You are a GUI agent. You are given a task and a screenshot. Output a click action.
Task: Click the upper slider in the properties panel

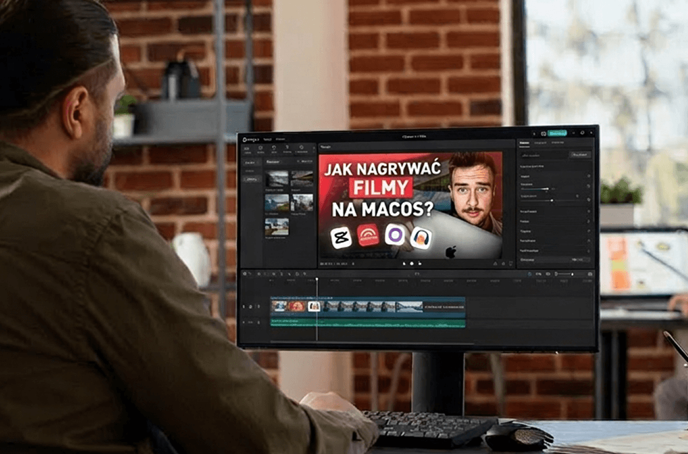[x=536, y=188]
